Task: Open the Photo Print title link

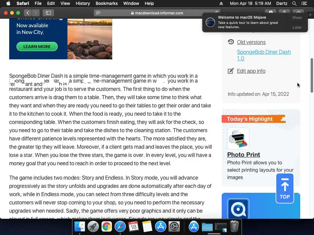Action: 243,155
